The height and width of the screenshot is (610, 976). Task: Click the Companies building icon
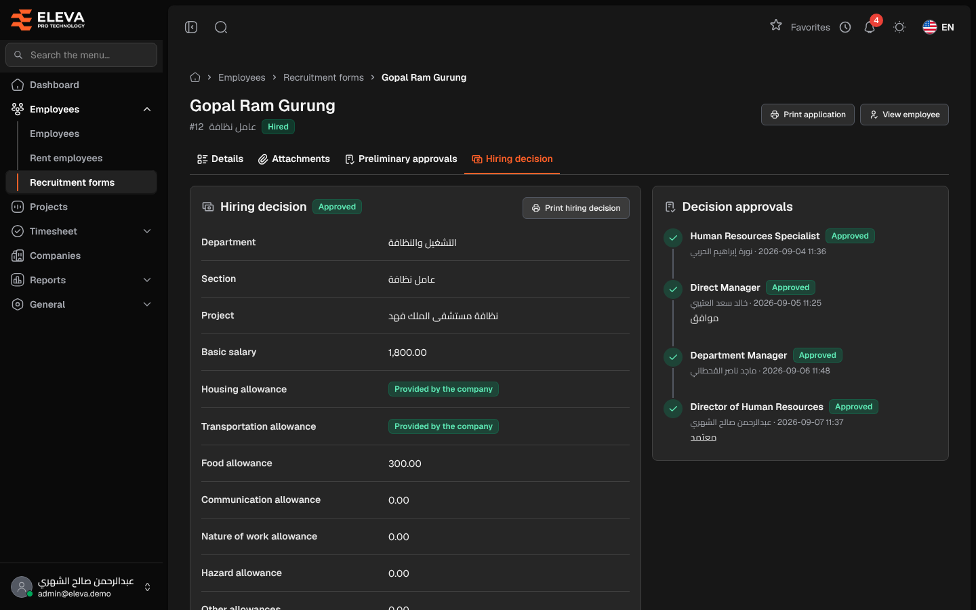click(18, 256)
